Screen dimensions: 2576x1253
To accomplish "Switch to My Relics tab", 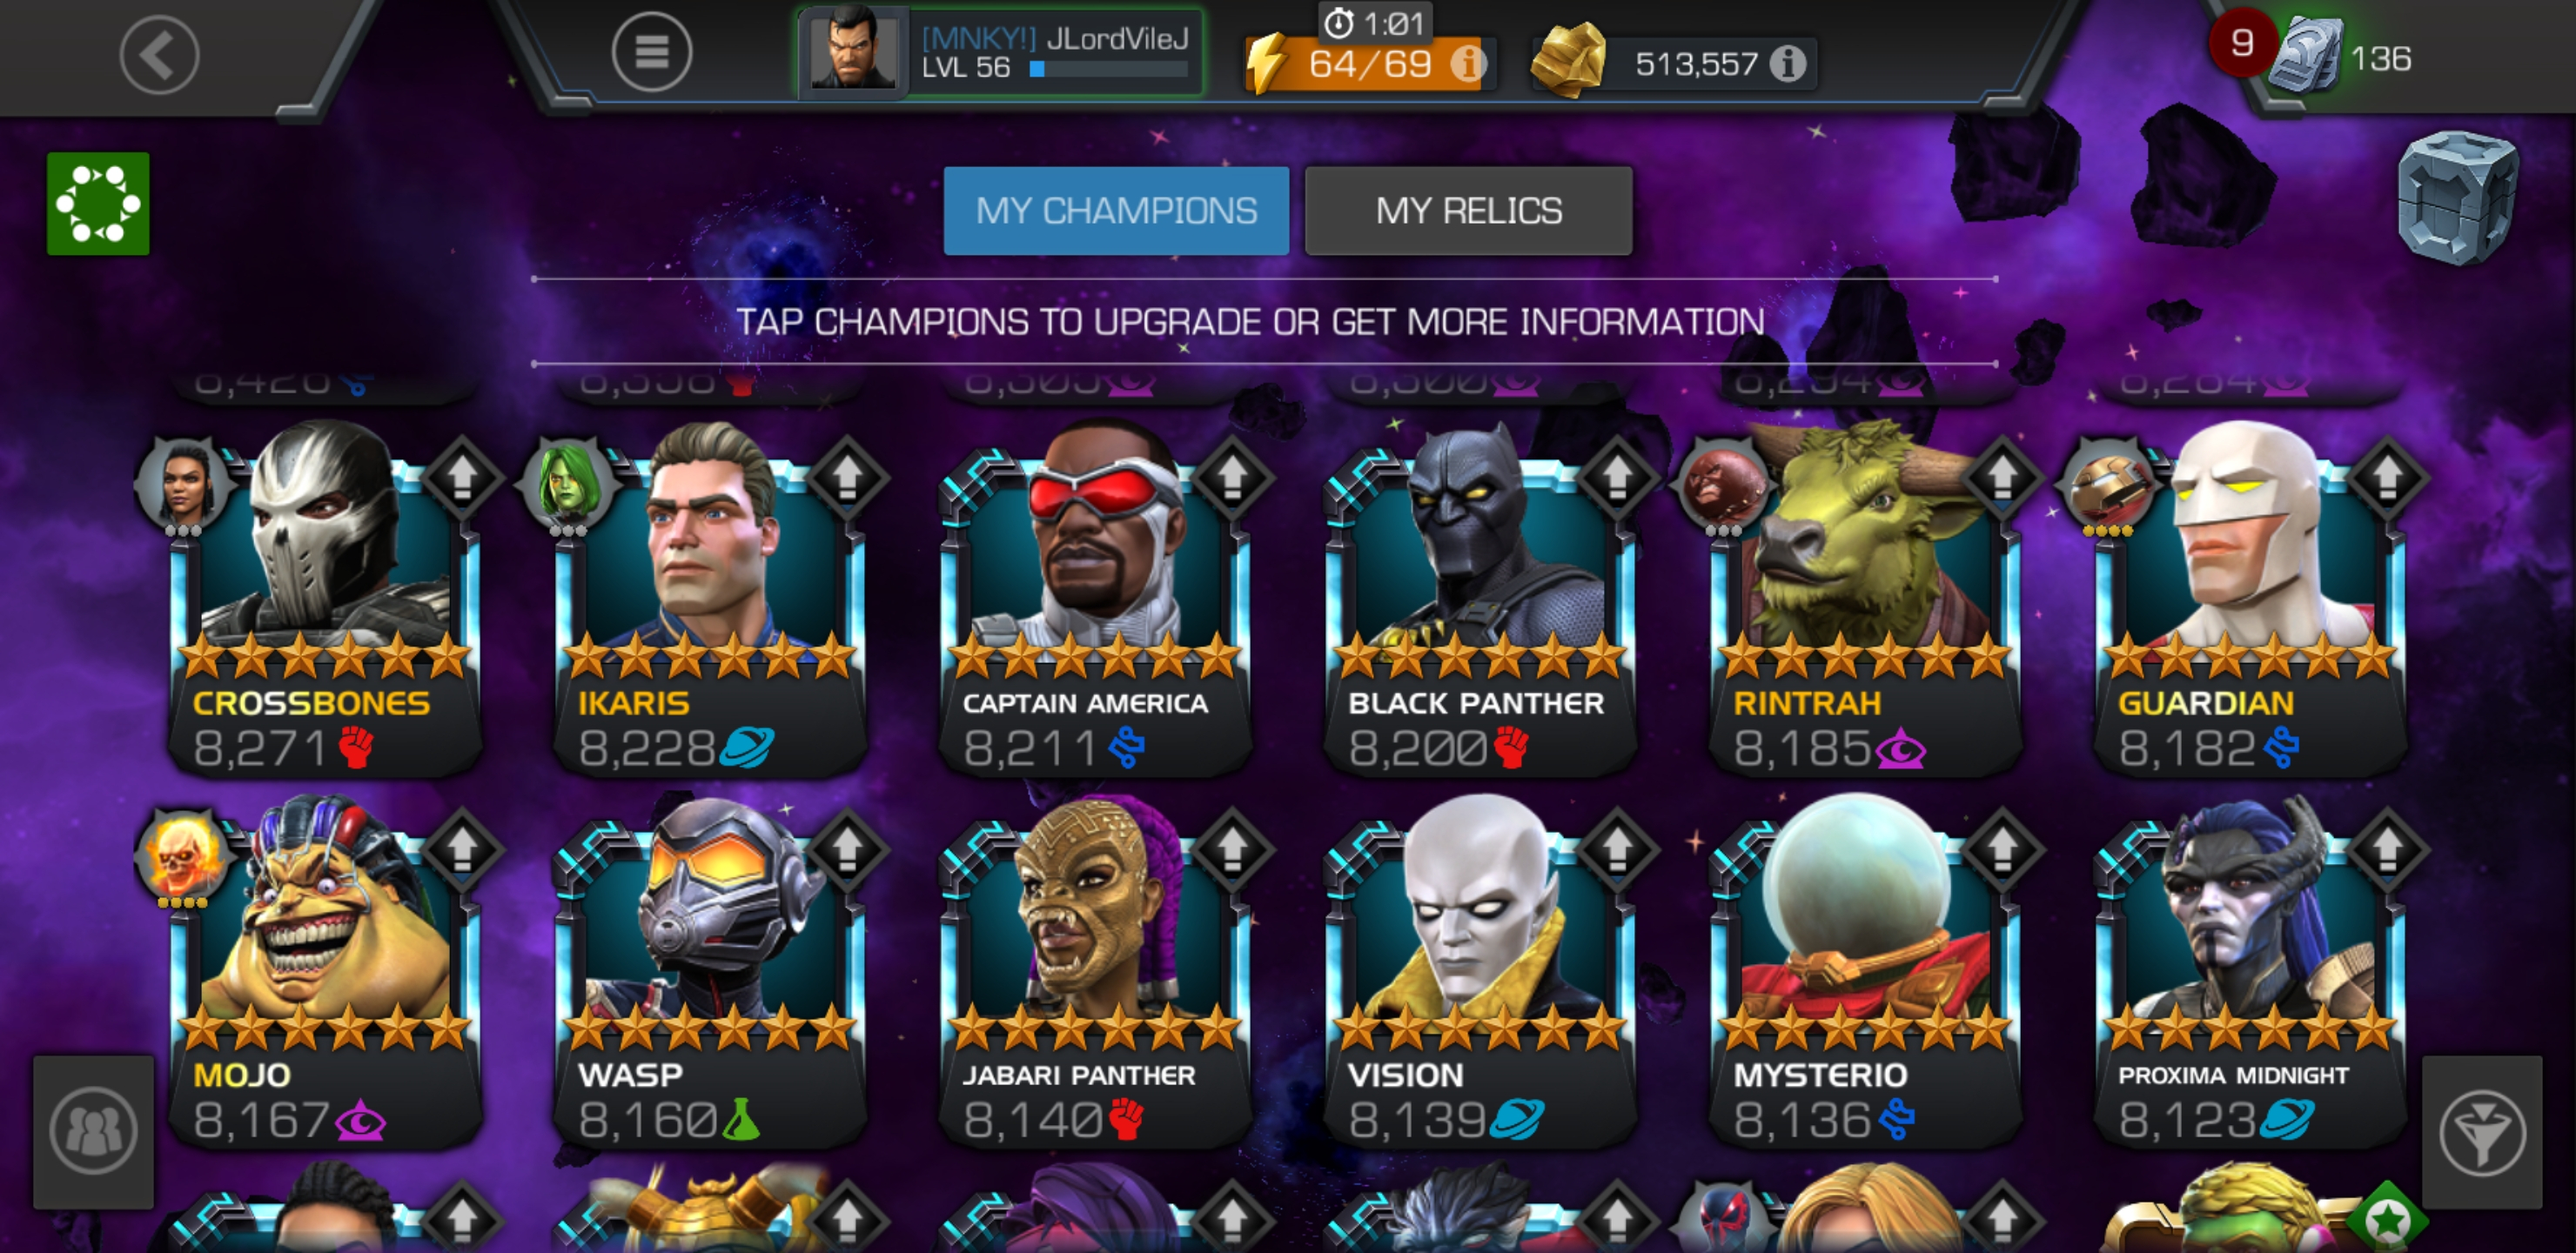I will point(1468,211).
